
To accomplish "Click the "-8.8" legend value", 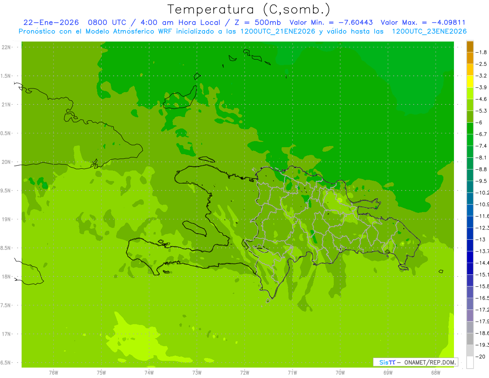I will pyautogui.click(x=482, y=169).
